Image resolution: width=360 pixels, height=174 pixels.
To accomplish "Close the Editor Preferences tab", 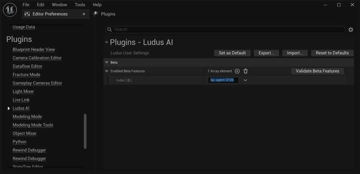I will click(84, 14).
